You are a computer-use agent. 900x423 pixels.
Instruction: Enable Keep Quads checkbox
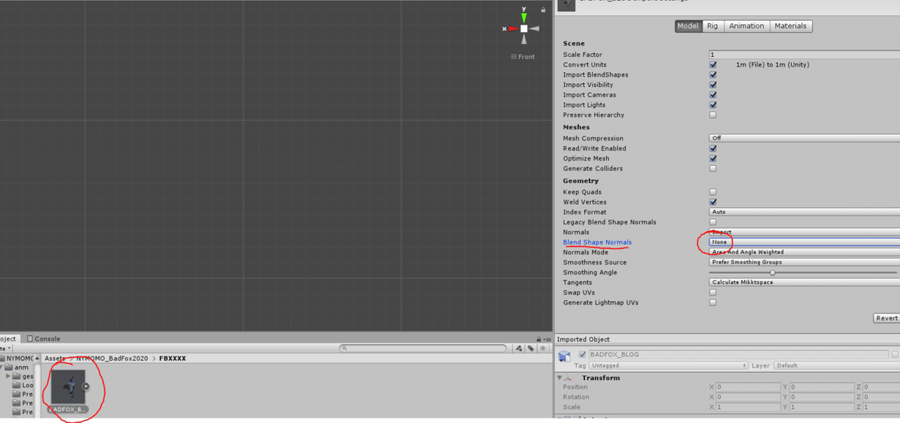[712, 192]
